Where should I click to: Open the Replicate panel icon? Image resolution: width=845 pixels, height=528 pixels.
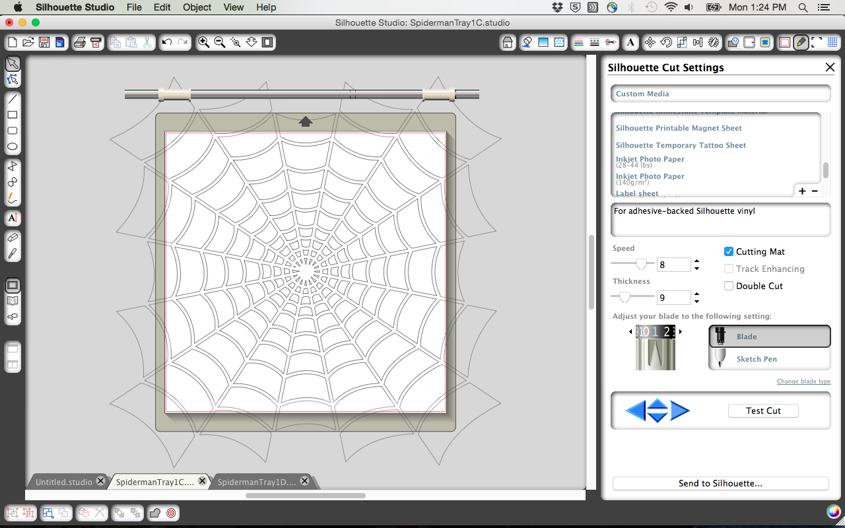pyautogui.click(x=714, y=42)
